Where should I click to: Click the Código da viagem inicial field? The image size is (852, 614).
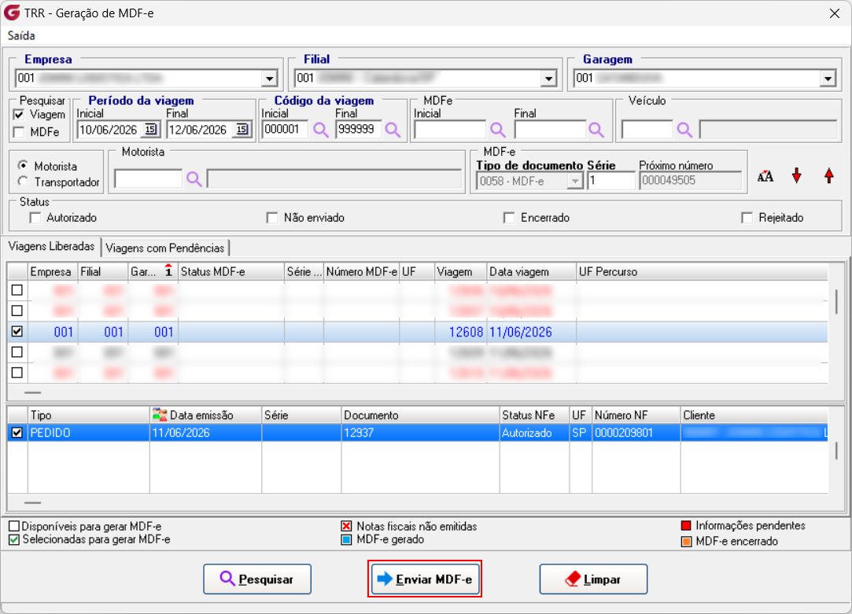pos(286,130)
